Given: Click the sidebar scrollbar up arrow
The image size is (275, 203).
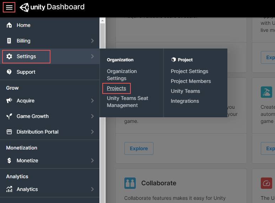Looking at the screenshot, I should point(102,21).
